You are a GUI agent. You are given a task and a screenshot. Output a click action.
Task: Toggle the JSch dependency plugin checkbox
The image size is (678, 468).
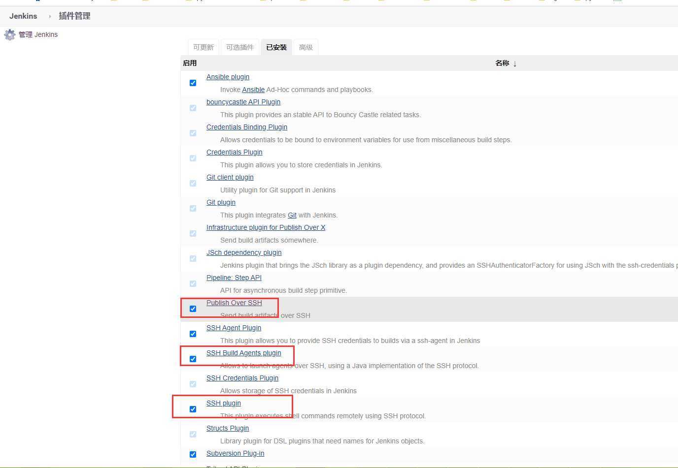click(x=193, y=258)
